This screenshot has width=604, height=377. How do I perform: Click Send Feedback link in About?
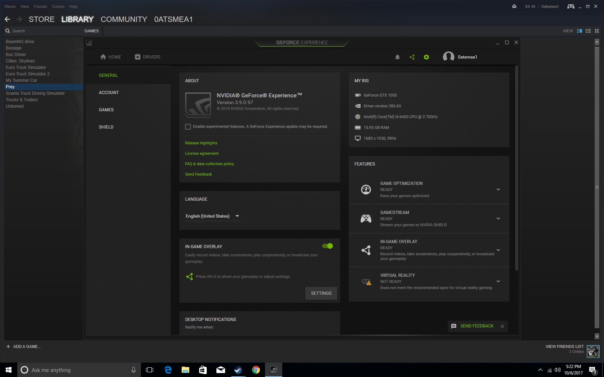[x=198, y=174]
